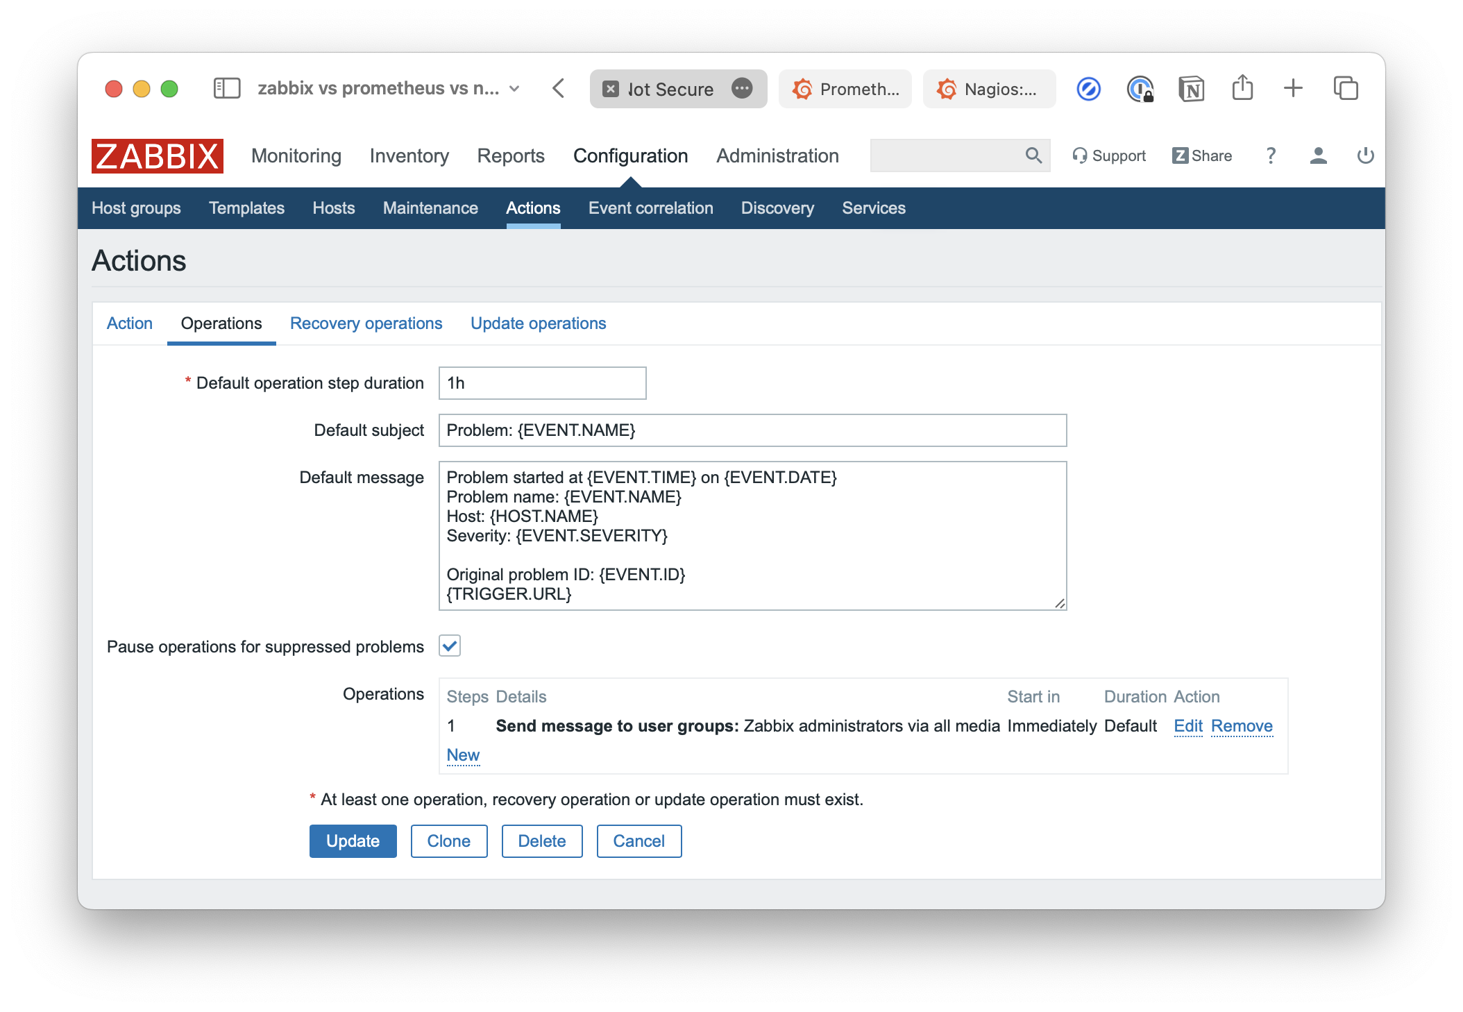Click the Default subject input field
Screen dimensions: 1463x1012
click(752, 430)
